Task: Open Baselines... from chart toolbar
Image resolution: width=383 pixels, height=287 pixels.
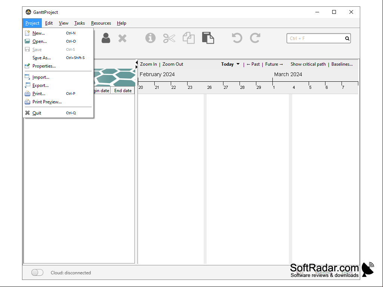Action: pyautogui.click(x=342, y=64)
